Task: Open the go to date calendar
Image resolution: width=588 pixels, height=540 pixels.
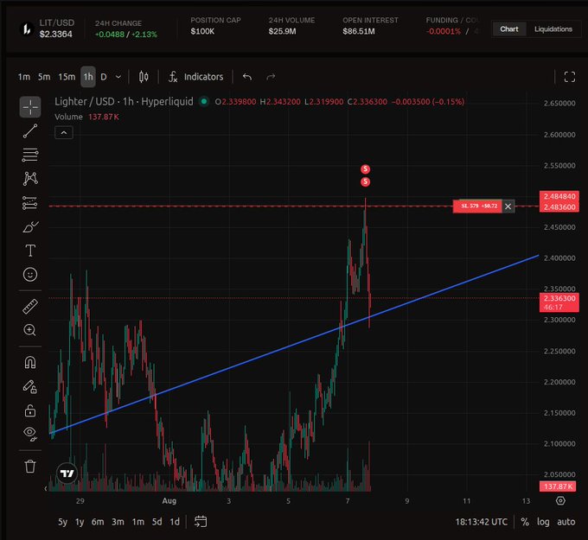Action: click(201, 522)
